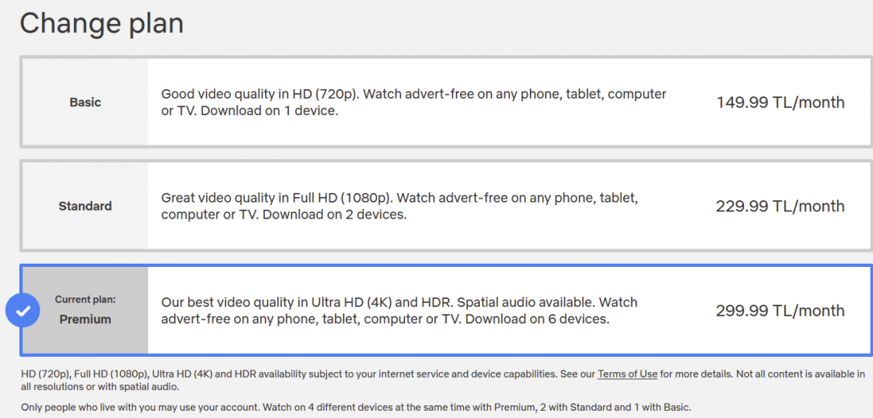Select the Basic plan option

446,102
